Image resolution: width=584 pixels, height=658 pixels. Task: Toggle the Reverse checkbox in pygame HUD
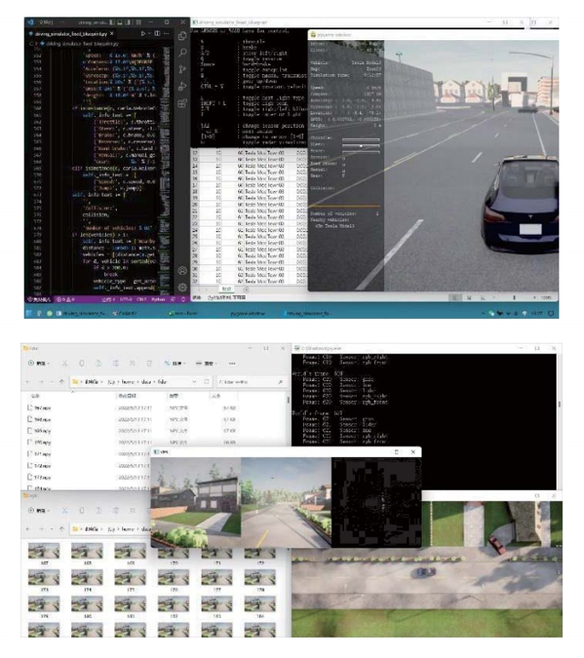(345, 158)
